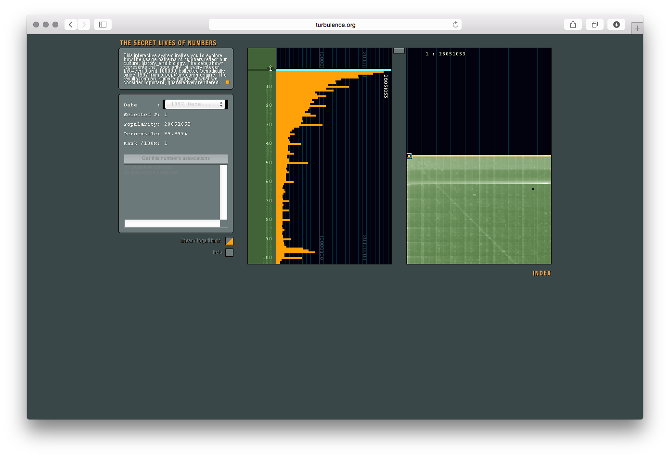Click the cyan selection marker on the grid map
Viewport: 670px width, 458px height.
click(409, 156)
